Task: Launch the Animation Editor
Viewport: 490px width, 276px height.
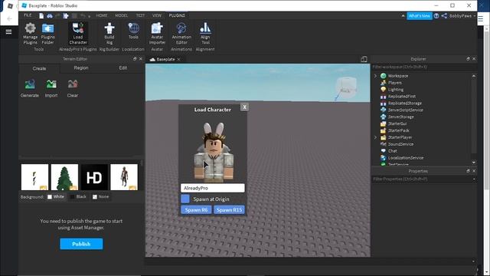Action: (x=181, y=34)
